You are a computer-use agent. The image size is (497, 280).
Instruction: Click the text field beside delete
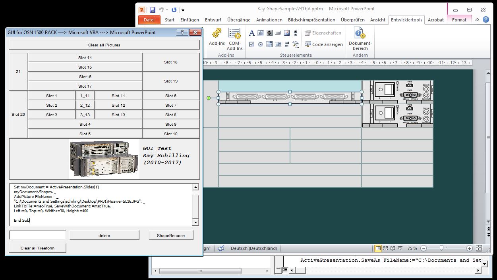(x=38, y=235)
